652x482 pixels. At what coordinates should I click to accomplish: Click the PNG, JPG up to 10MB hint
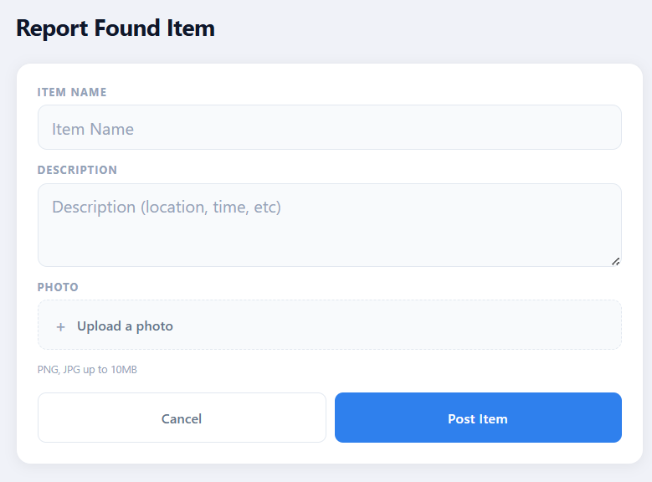(x=87, y=369)
